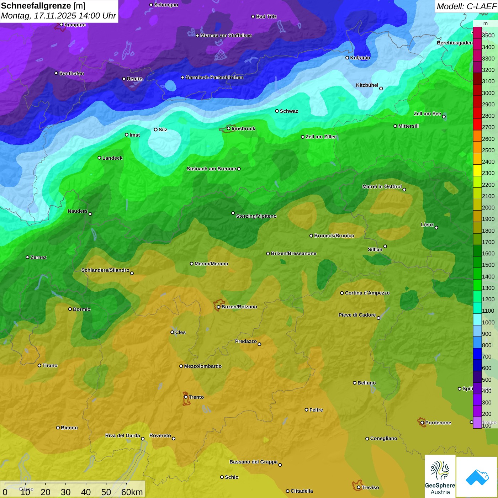Screen dimensions: 498x498
Task: Click the 'Steinach am Brenner' label
Action: click(x=212, y=169)
